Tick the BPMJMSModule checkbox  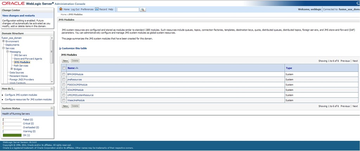point(64,74)
